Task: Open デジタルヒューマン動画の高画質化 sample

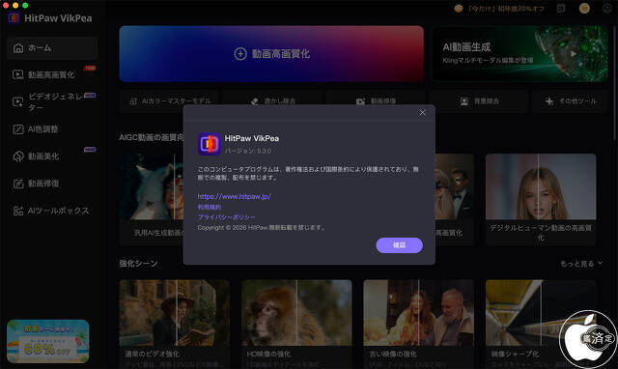Action: (x=541, y=186)
